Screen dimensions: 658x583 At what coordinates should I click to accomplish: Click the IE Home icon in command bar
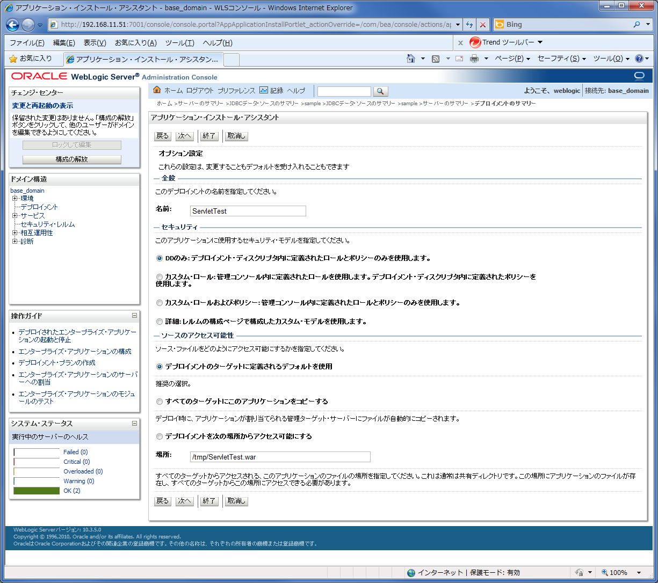pos(411,59)
